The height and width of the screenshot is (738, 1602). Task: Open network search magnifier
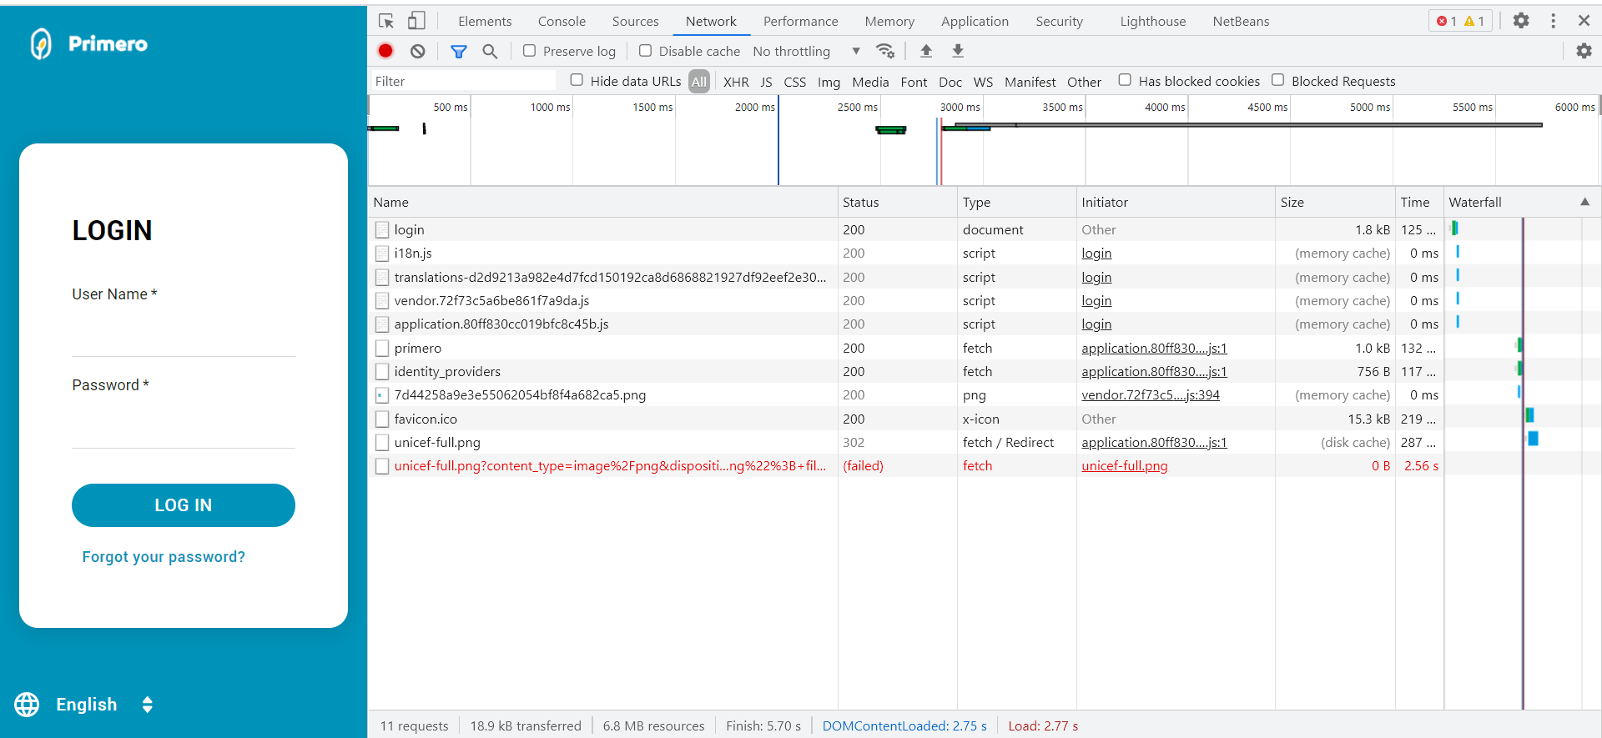point(490,51)
